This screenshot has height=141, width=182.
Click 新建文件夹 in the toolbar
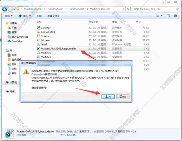click(54, 16)
